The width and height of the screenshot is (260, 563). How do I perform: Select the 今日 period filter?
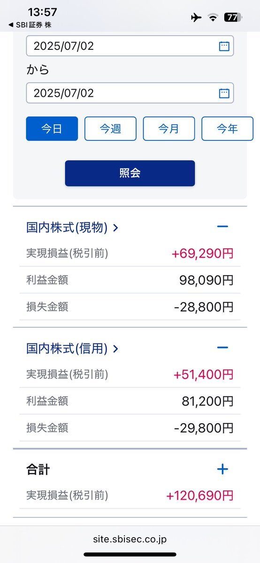click(52, 129)
